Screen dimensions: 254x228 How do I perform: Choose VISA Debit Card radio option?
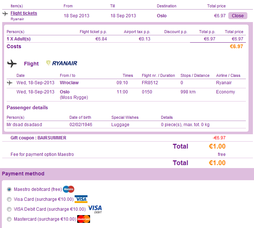9,209
